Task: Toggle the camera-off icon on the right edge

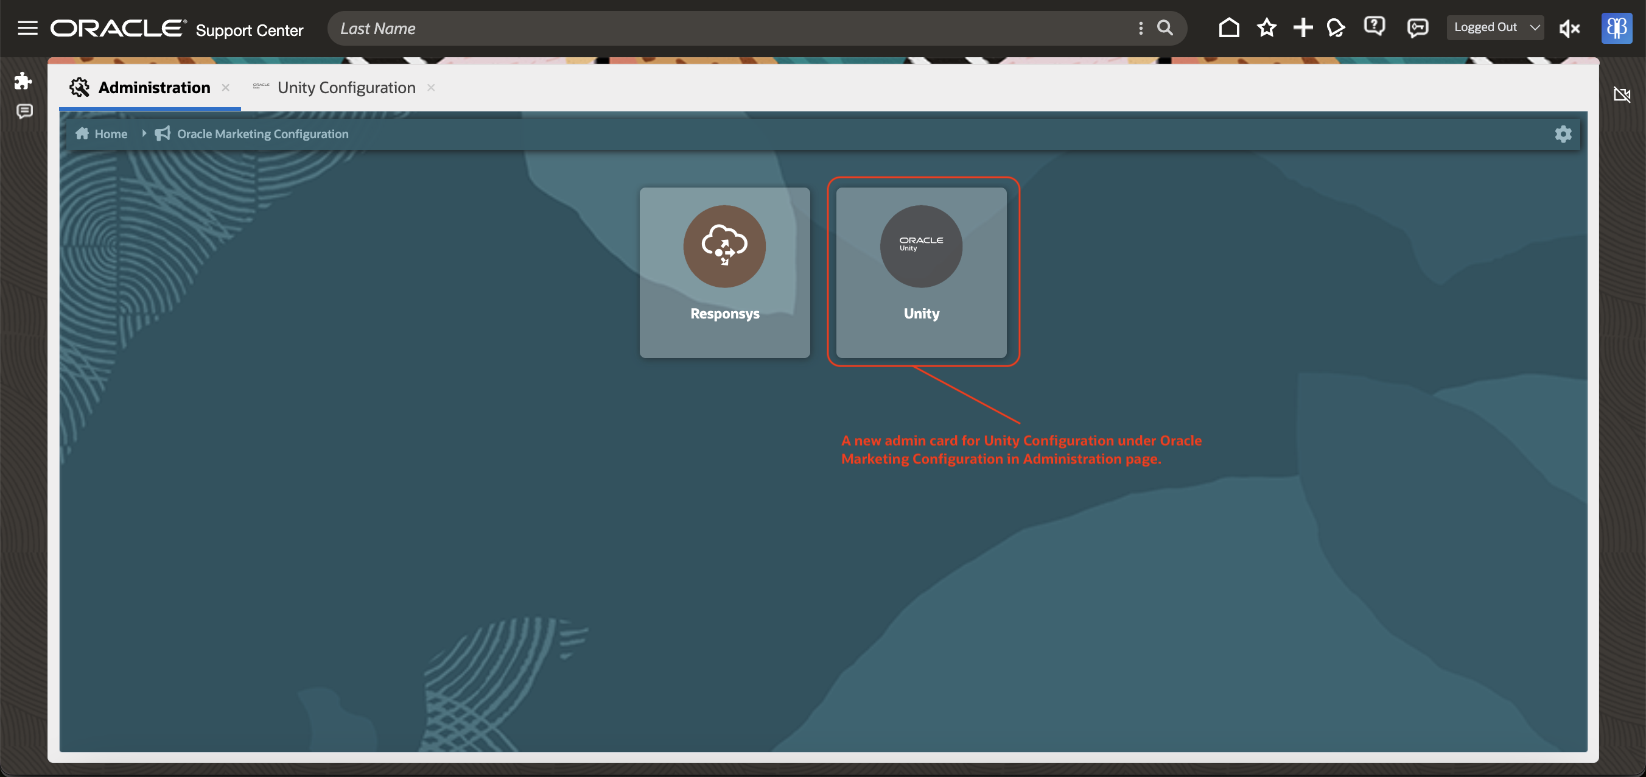Action: point(1622,94)
